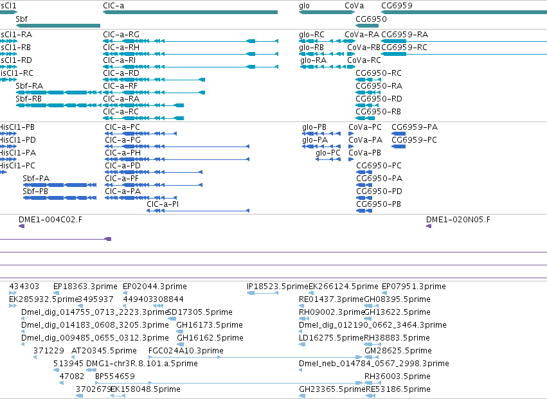
Task: Open EST 47082
Action: 62,383
